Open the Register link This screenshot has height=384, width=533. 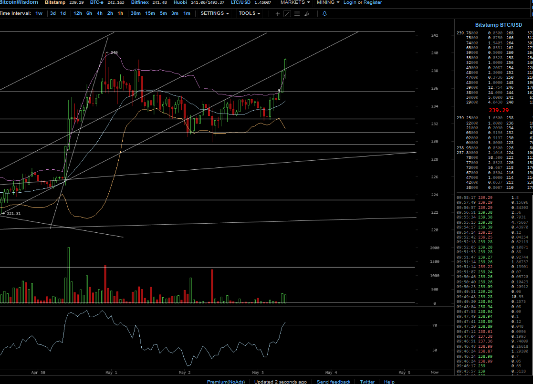pyautogui.click(x=373, y=2)
